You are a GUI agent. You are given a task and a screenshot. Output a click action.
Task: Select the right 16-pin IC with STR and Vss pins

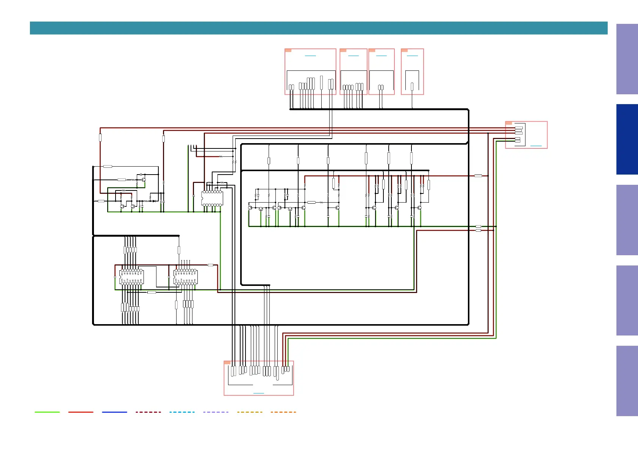[186, 277]
